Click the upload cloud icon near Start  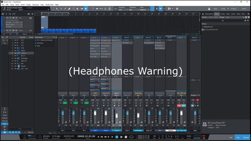coord(209,9)
